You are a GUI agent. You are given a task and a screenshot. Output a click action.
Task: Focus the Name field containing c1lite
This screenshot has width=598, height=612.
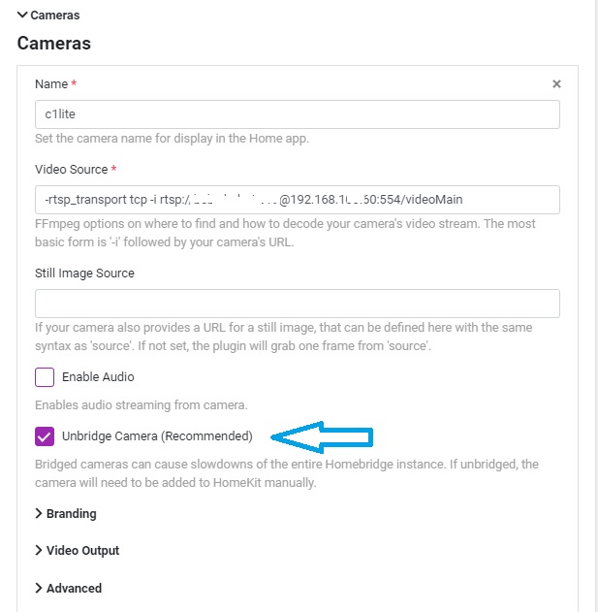coord(297,114)
